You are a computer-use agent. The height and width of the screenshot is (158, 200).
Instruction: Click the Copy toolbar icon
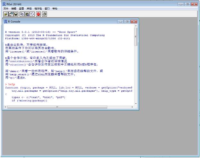tap(22, 14)
